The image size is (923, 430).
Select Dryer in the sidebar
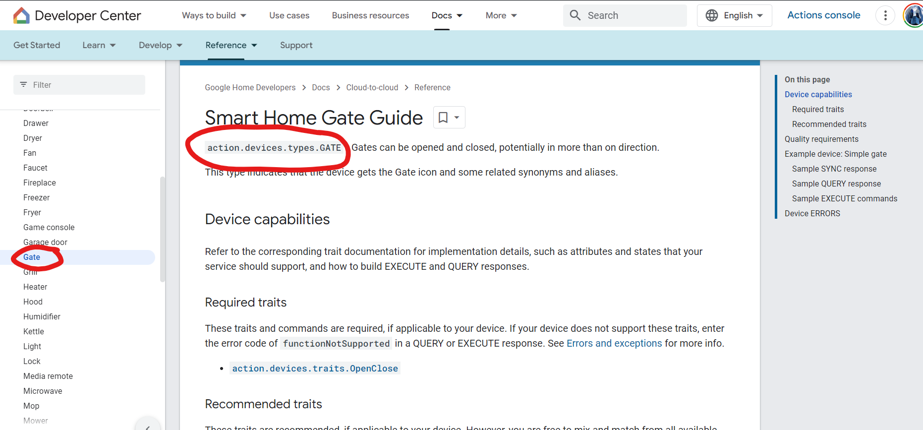pos(33,138)
